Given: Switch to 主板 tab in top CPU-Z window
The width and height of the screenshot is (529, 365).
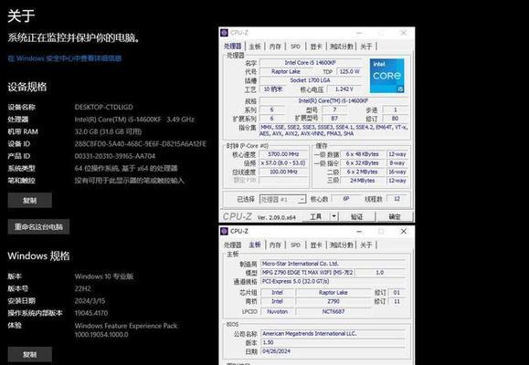Looking at the screenshot, I should click(255, 47).
